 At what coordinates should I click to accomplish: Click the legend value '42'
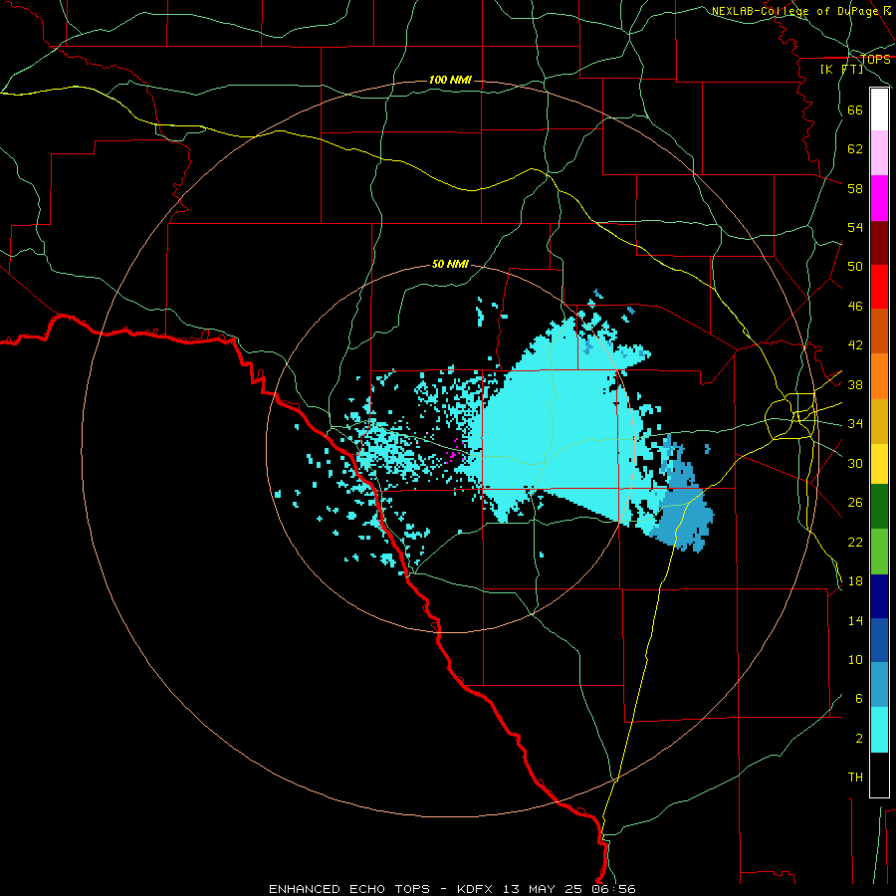point(855,345)
